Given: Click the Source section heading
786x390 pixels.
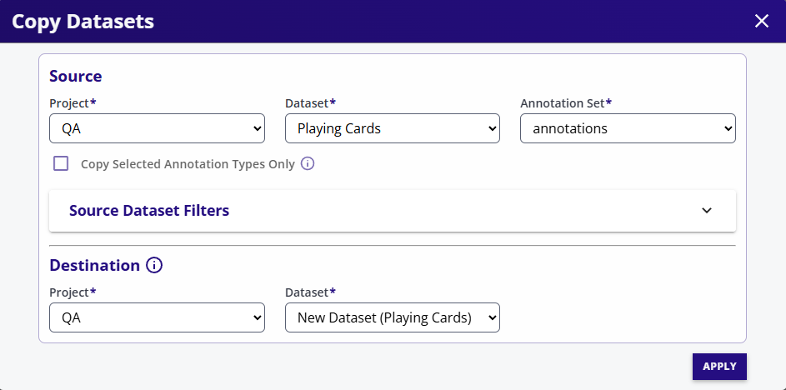Looking at the screenshot, I should [x=76, y=77].
